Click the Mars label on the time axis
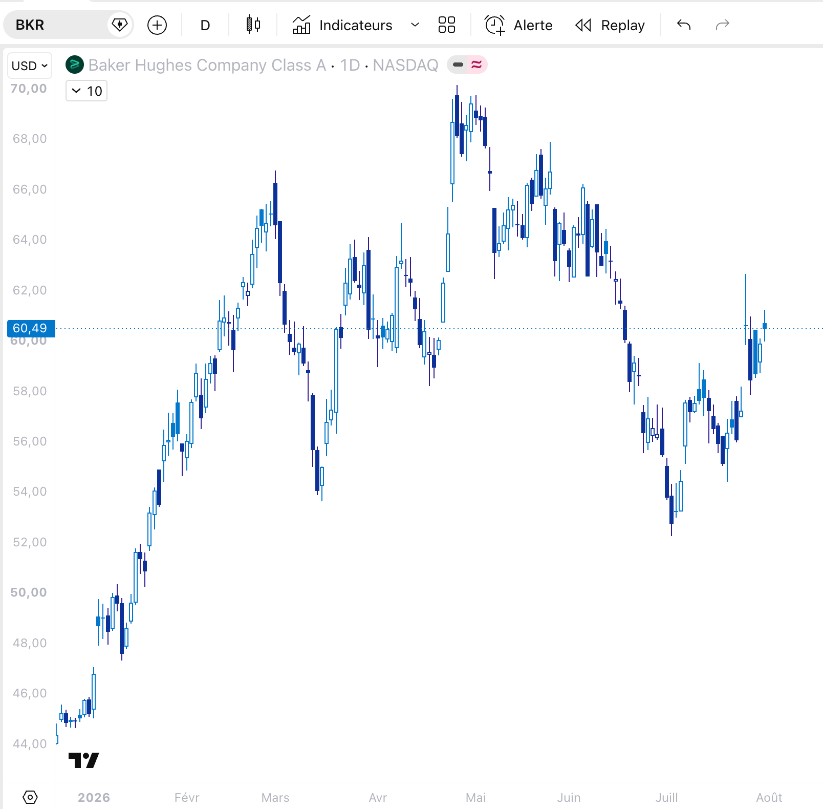823x809 pixels. [275, 798]
